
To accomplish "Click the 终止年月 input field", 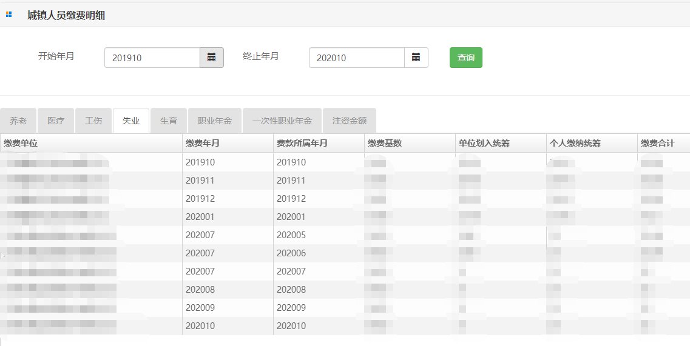I will click(357, 58).
